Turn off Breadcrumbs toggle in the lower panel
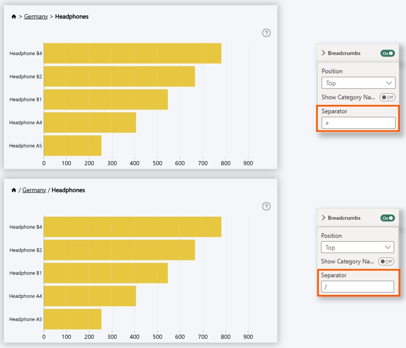The image size is (406, 348). [388, 218]
